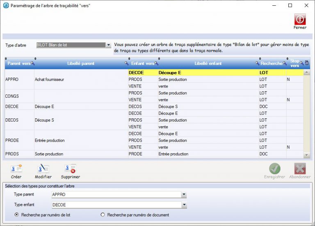Image resolution: width=315 pixels, height=226 pixels.
Task: Select Recherche par numéro de document
Action: click(x=103, y=215)
